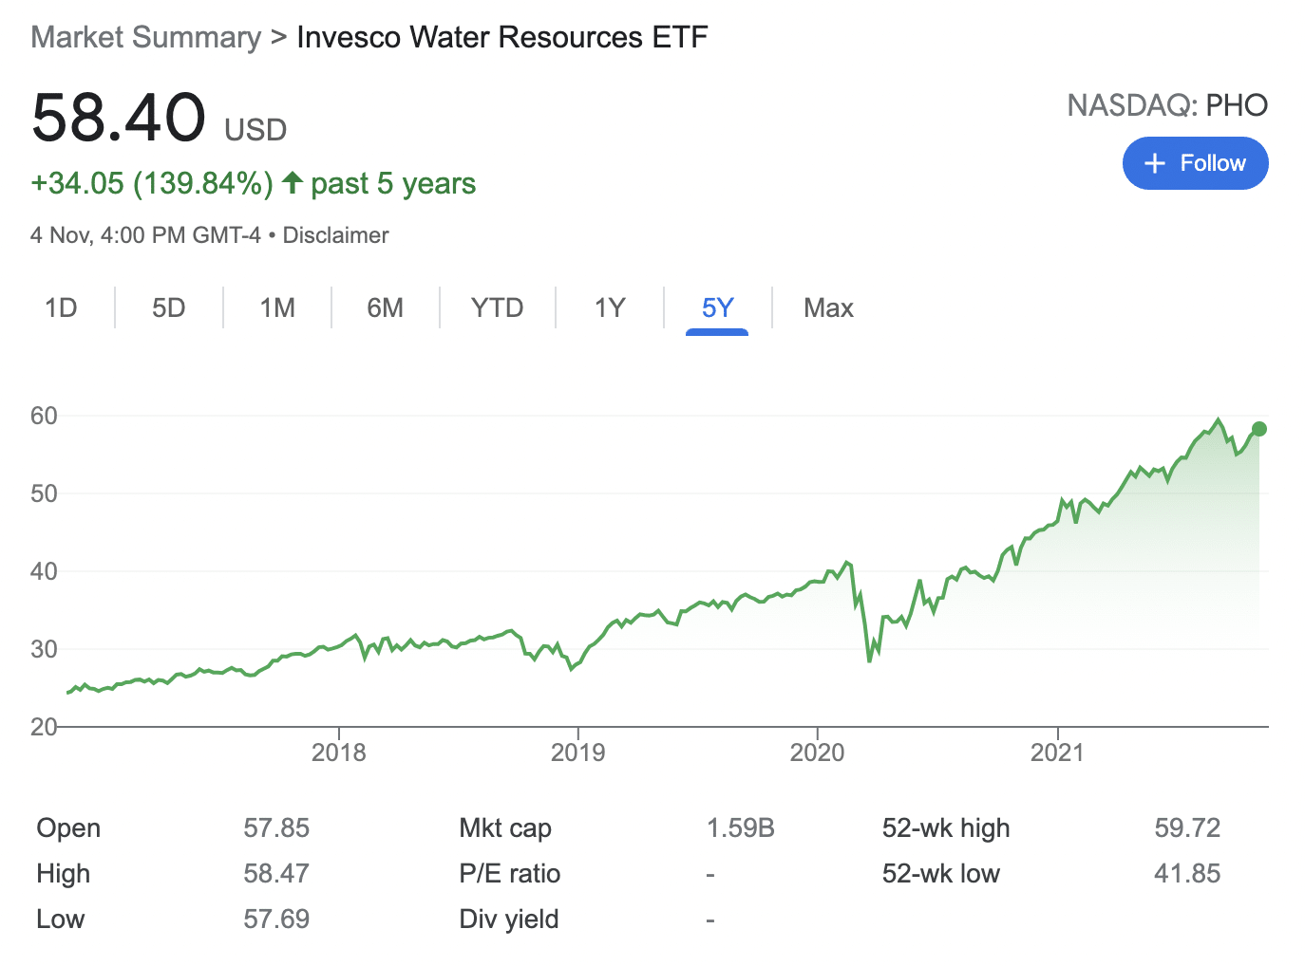Click the 2020 label on chart axis

818,752
